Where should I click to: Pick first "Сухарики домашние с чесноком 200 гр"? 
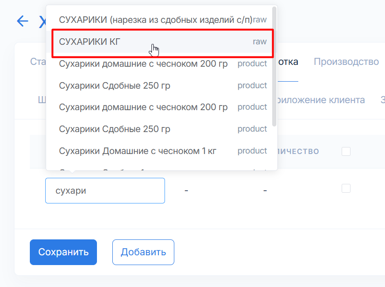pyautogui.click(x=143, y=63)
